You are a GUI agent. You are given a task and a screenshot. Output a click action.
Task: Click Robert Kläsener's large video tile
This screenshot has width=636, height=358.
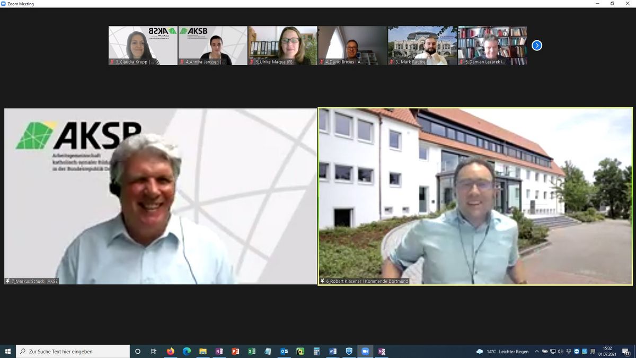pyautogui.click(x=475, y=196)
